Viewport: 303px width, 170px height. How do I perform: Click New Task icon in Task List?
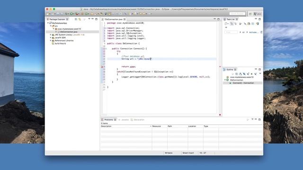225,24
